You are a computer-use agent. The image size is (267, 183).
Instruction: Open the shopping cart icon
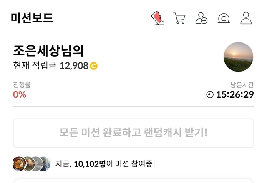pyautogui.click(x=179, y=18)
